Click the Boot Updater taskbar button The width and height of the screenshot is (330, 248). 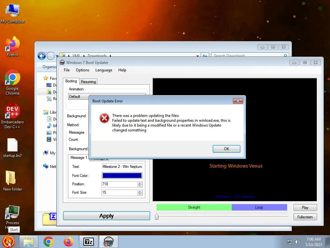click(109, 242)
